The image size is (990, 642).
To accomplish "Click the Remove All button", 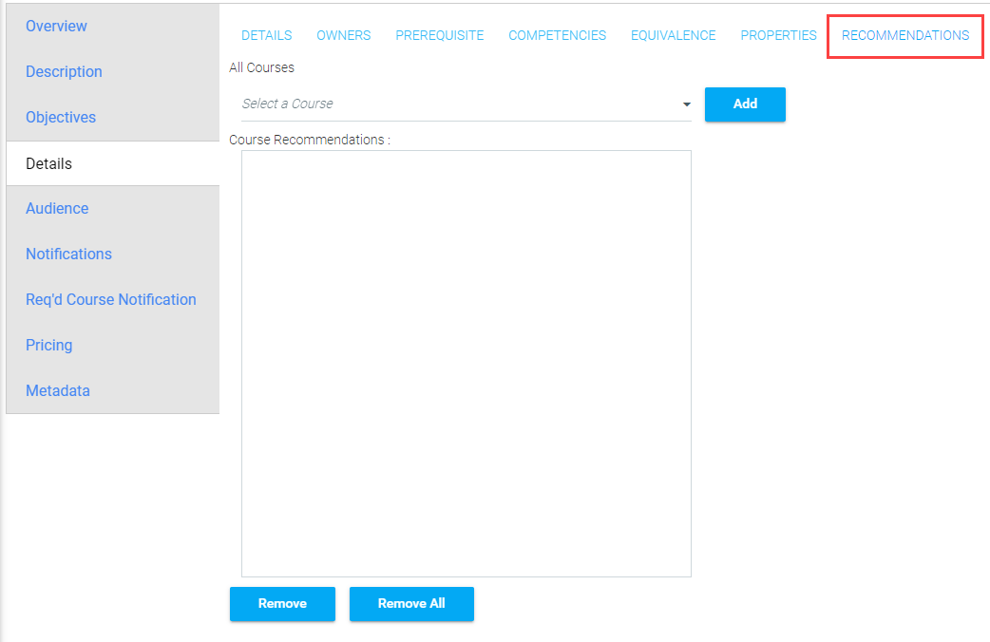I will pyautogui.click(x=411, y=603).
